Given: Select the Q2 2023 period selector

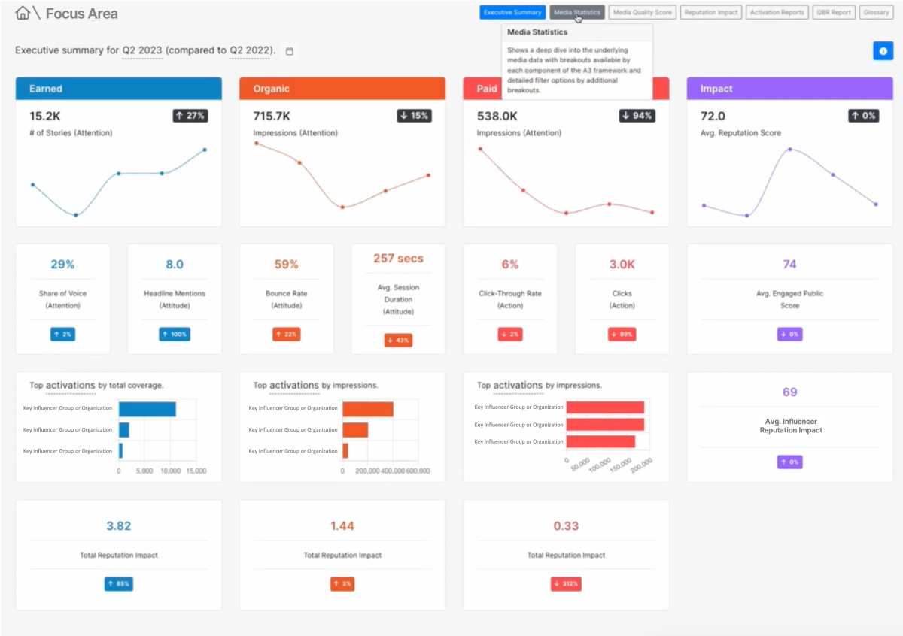Looking at the screenshot, I should coord(142,50).
